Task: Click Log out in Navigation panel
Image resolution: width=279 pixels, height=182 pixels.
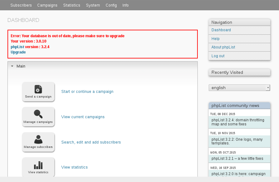Action: click(218, 56)
